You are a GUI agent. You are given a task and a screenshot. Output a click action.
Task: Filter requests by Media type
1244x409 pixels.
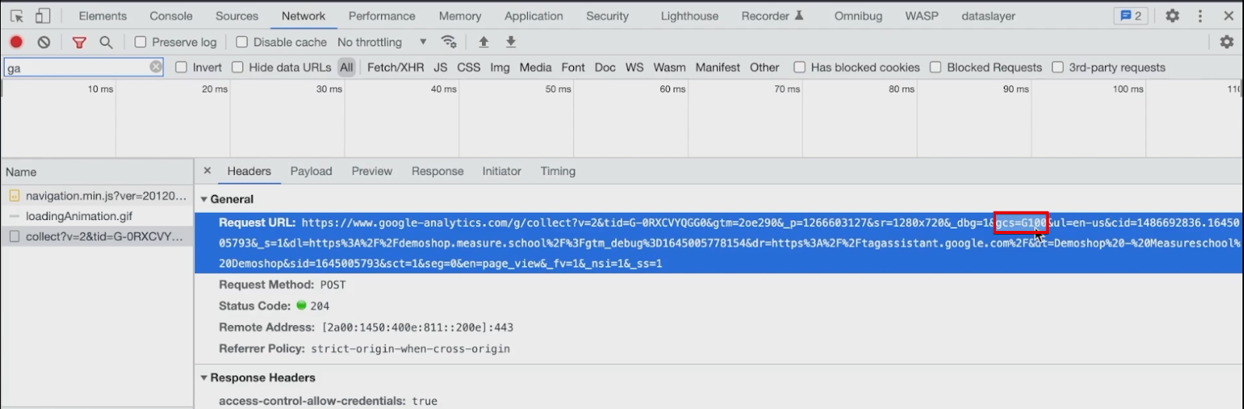pos(536,67)
